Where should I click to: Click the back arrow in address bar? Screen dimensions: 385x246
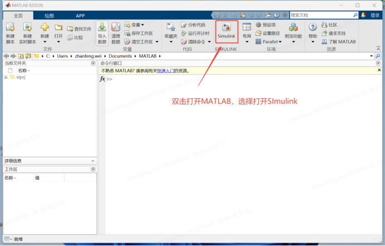tap(6, 56)
